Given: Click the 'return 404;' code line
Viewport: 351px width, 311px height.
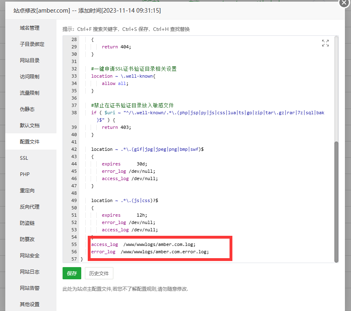Looking at the screenshot, I should 117,47.
